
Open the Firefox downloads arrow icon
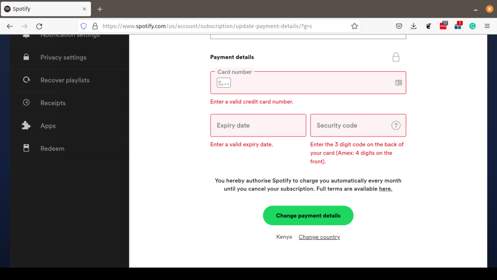coord(414,26)
